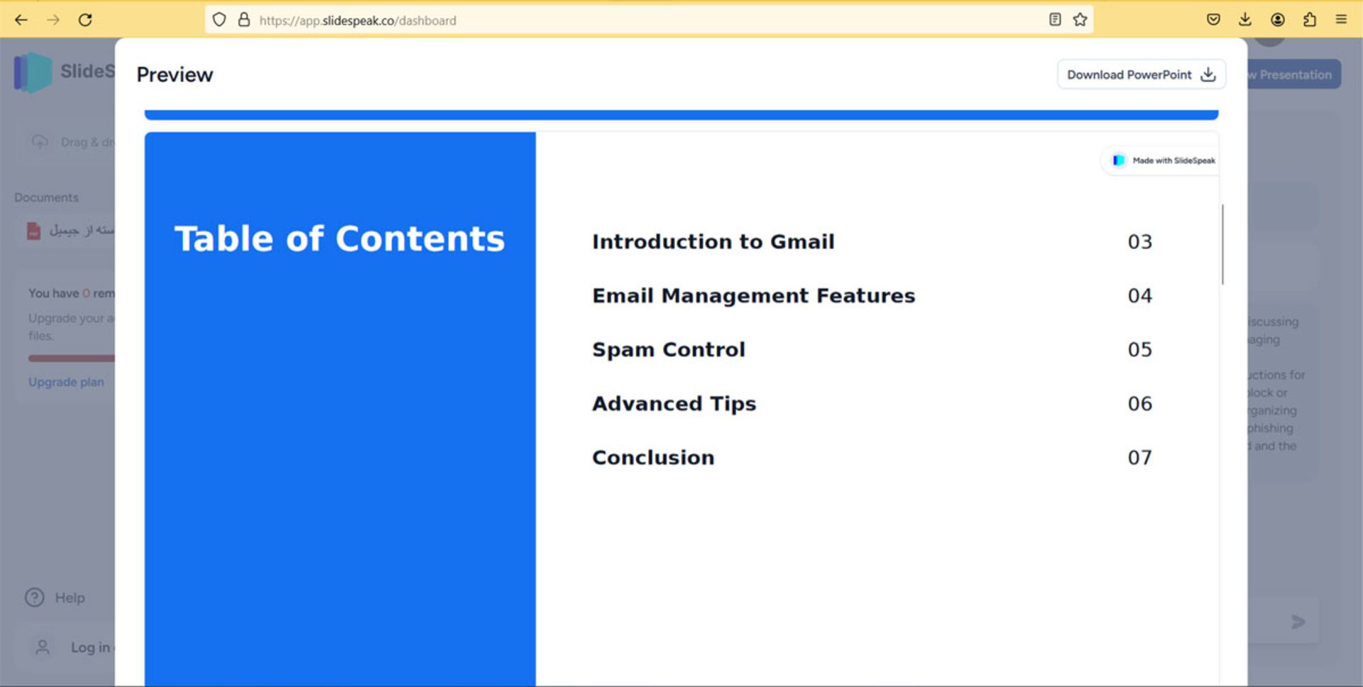Open the browser hamburger menu
Image resolution: width=1363 pixels, height=687 pixels.
point(1341,20)
